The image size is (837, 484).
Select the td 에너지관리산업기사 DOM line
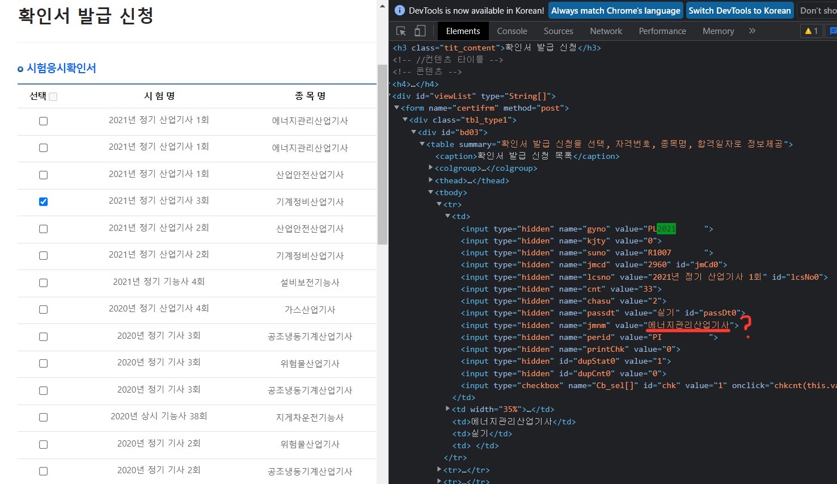(514, 422)
